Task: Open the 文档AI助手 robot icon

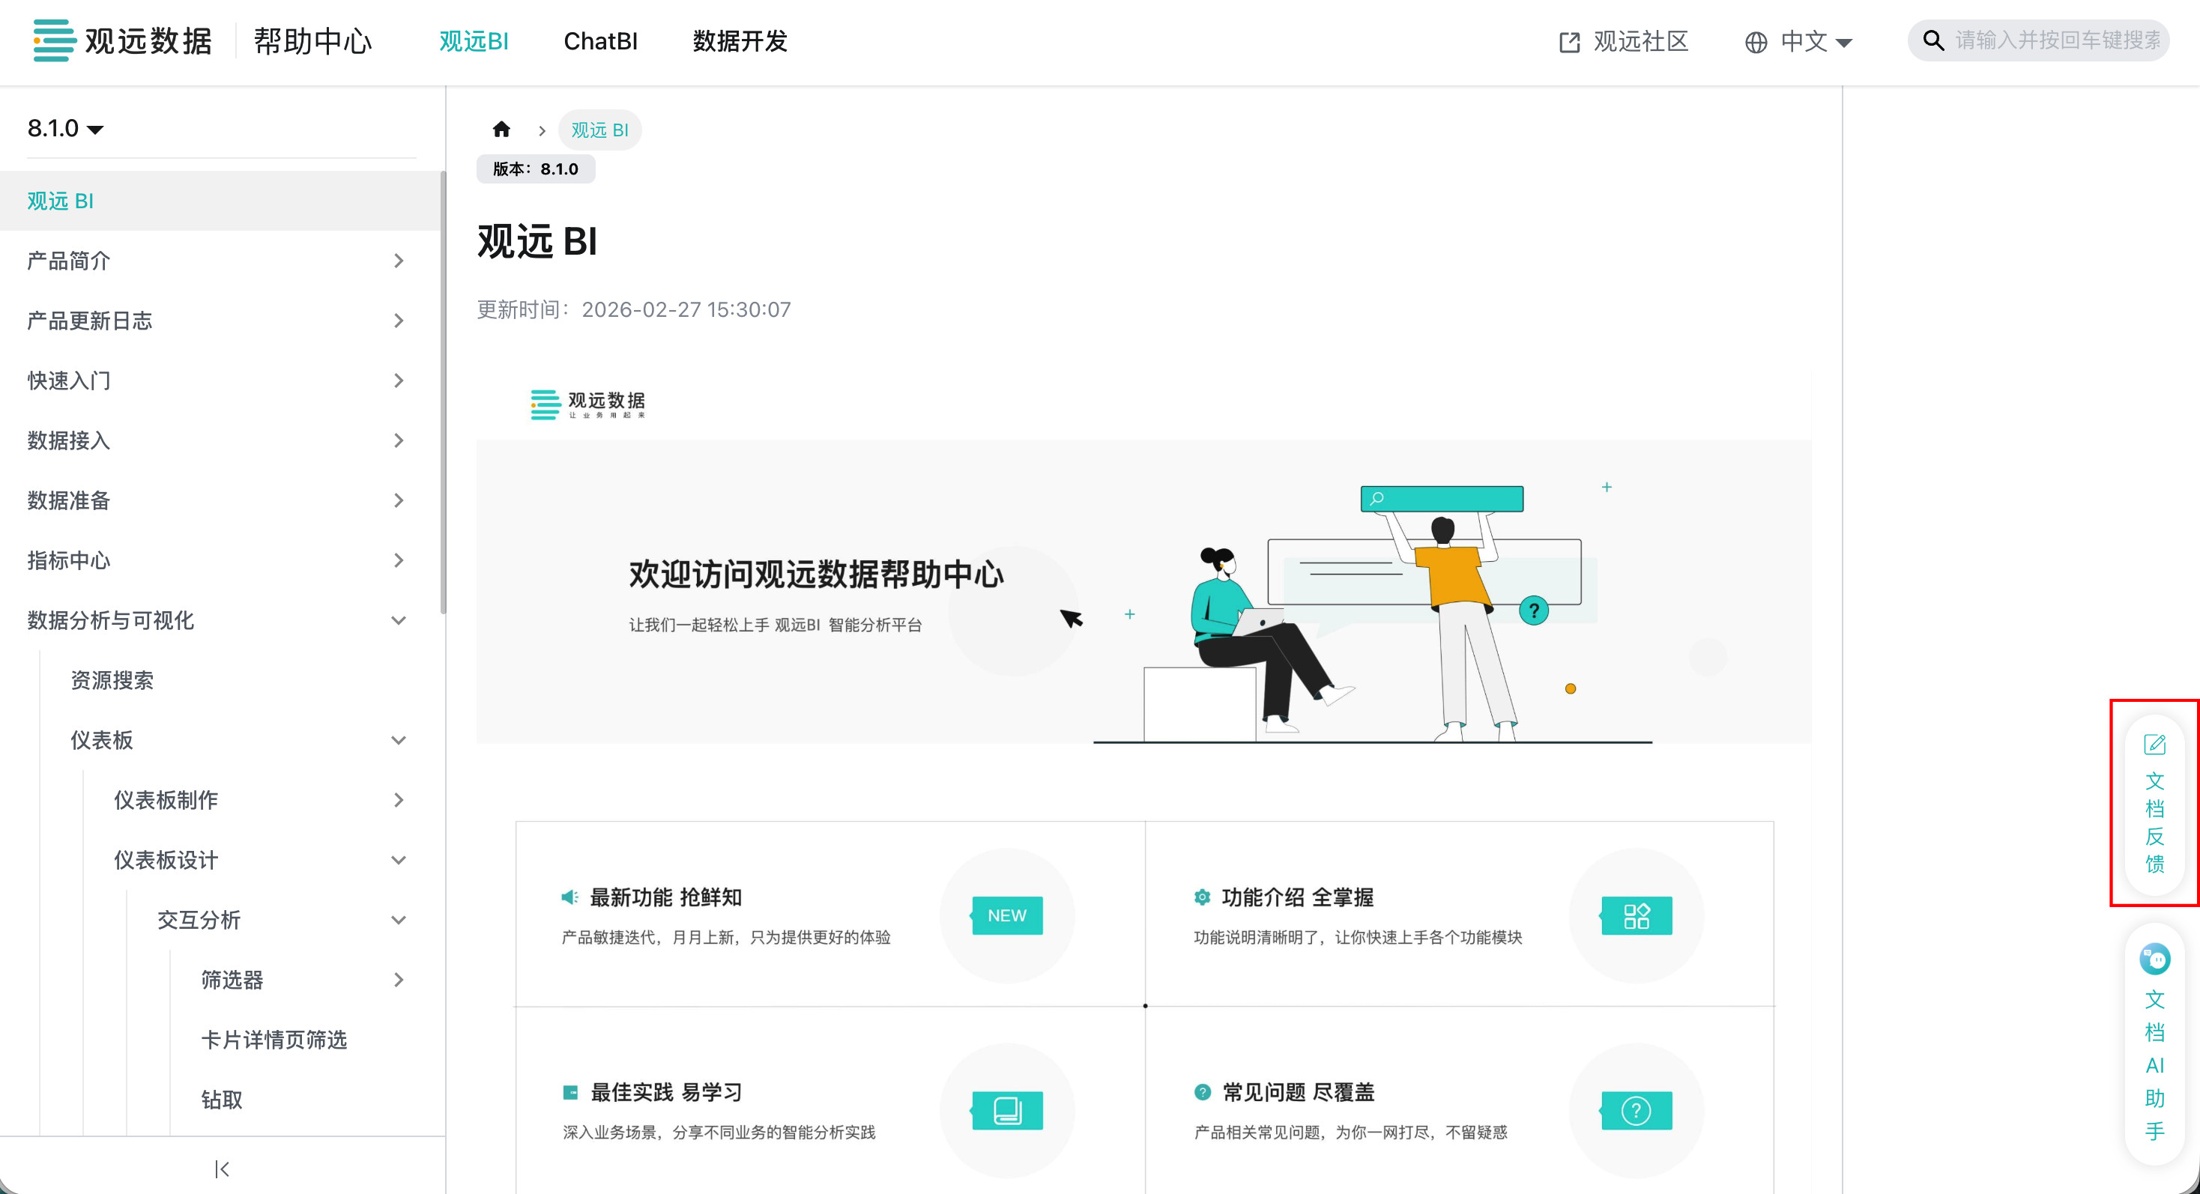Action: pos(2154,960)
